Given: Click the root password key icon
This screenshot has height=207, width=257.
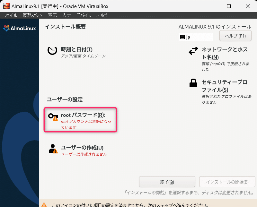Looking at the screenshot, I should tap(53, 117).
